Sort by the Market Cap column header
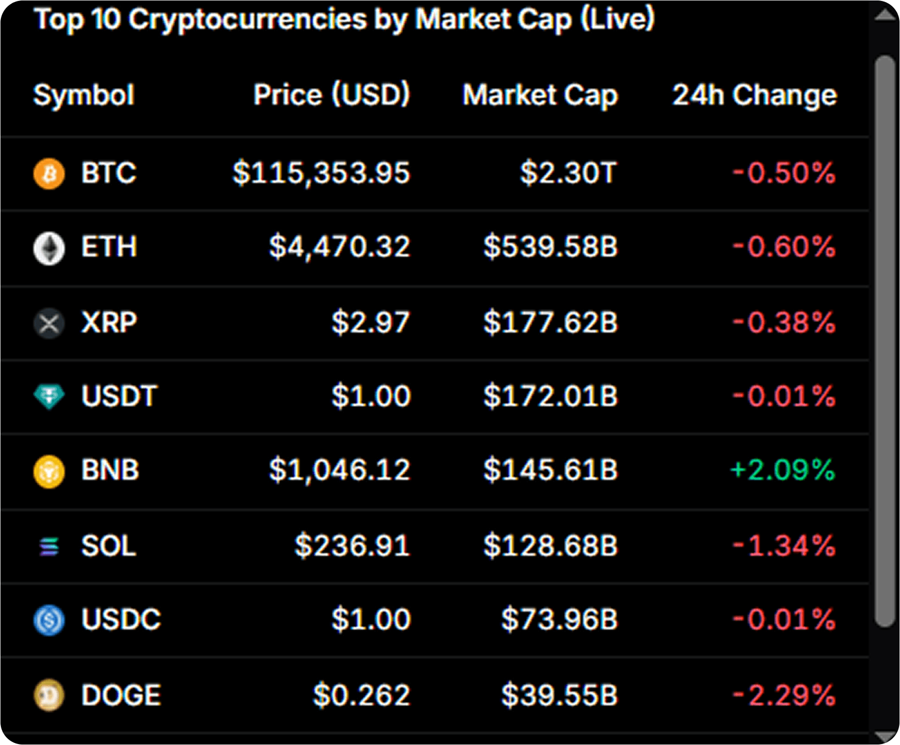Viewport: 900px width, 745px height. click(x=540, y=95)
